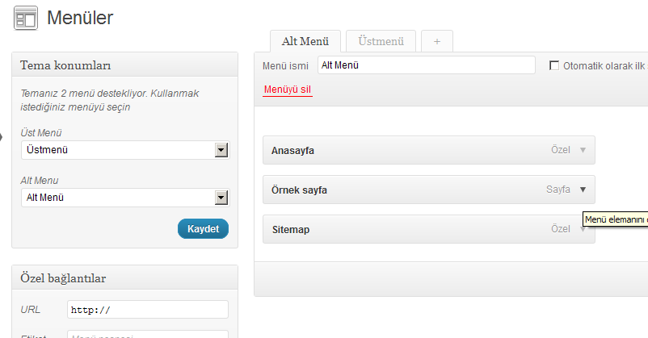Expand the Örnek sayfa item arrow
This screenshot has width=648, height=338.
[x=583, y=190]
